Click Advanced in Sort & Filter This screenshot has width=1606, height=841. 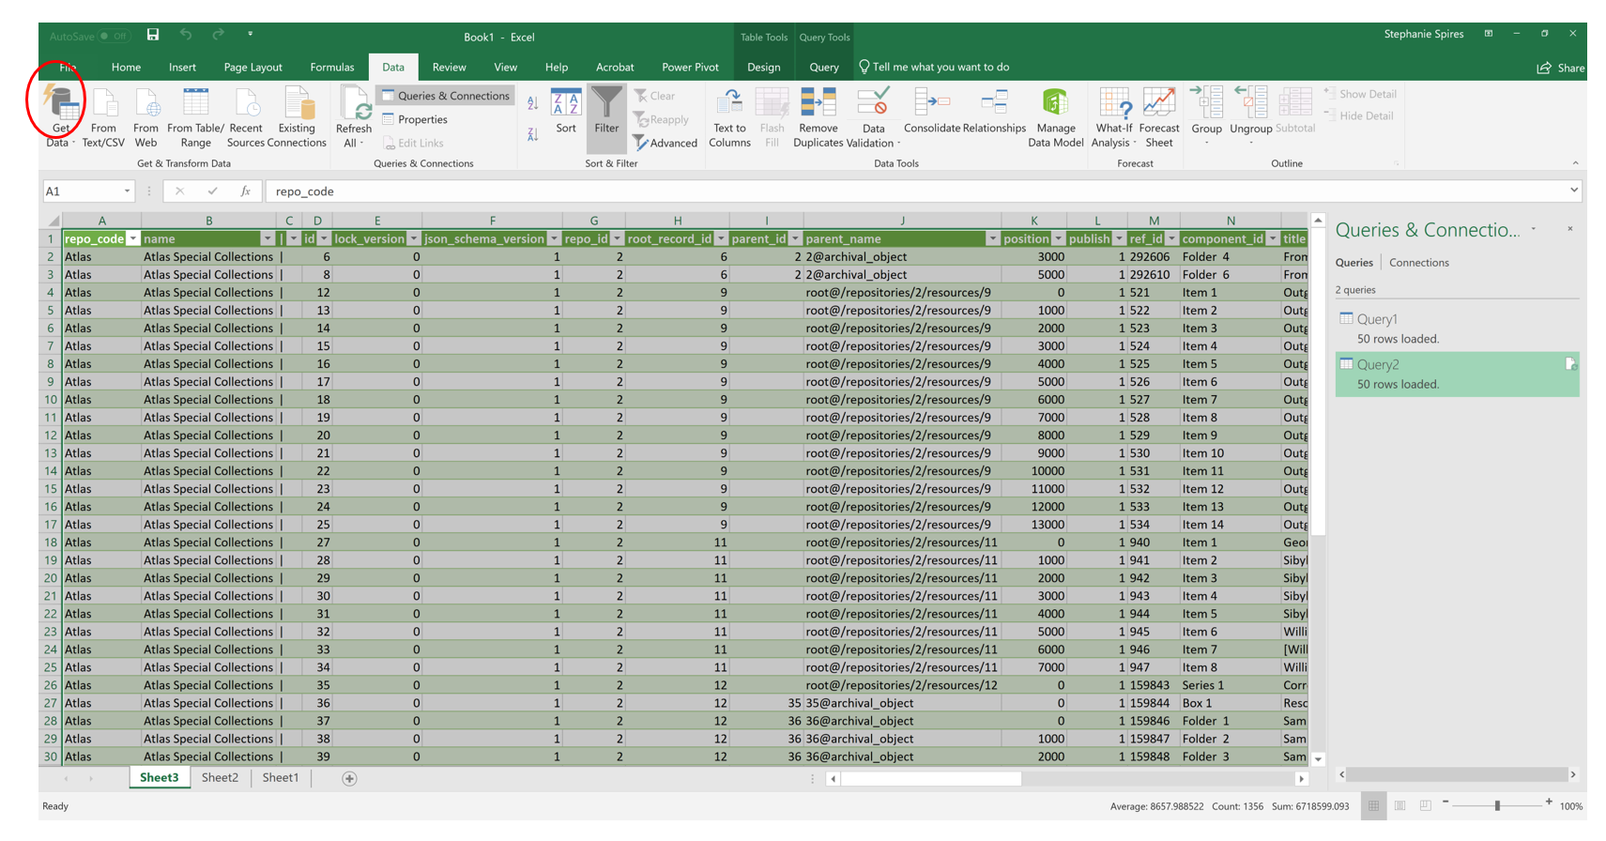pyautogui.click(x=665, y=143)
